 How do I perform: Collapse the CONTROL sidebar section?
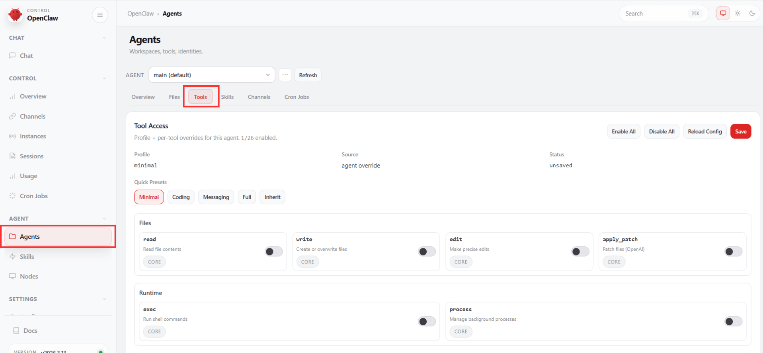point(104,78)
